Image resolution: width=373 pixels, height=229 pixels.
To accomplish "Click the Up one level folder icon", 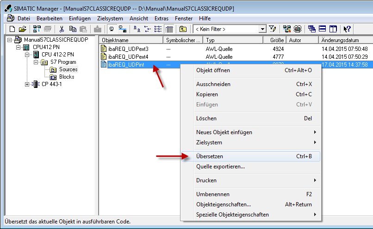I will point(183,29).
